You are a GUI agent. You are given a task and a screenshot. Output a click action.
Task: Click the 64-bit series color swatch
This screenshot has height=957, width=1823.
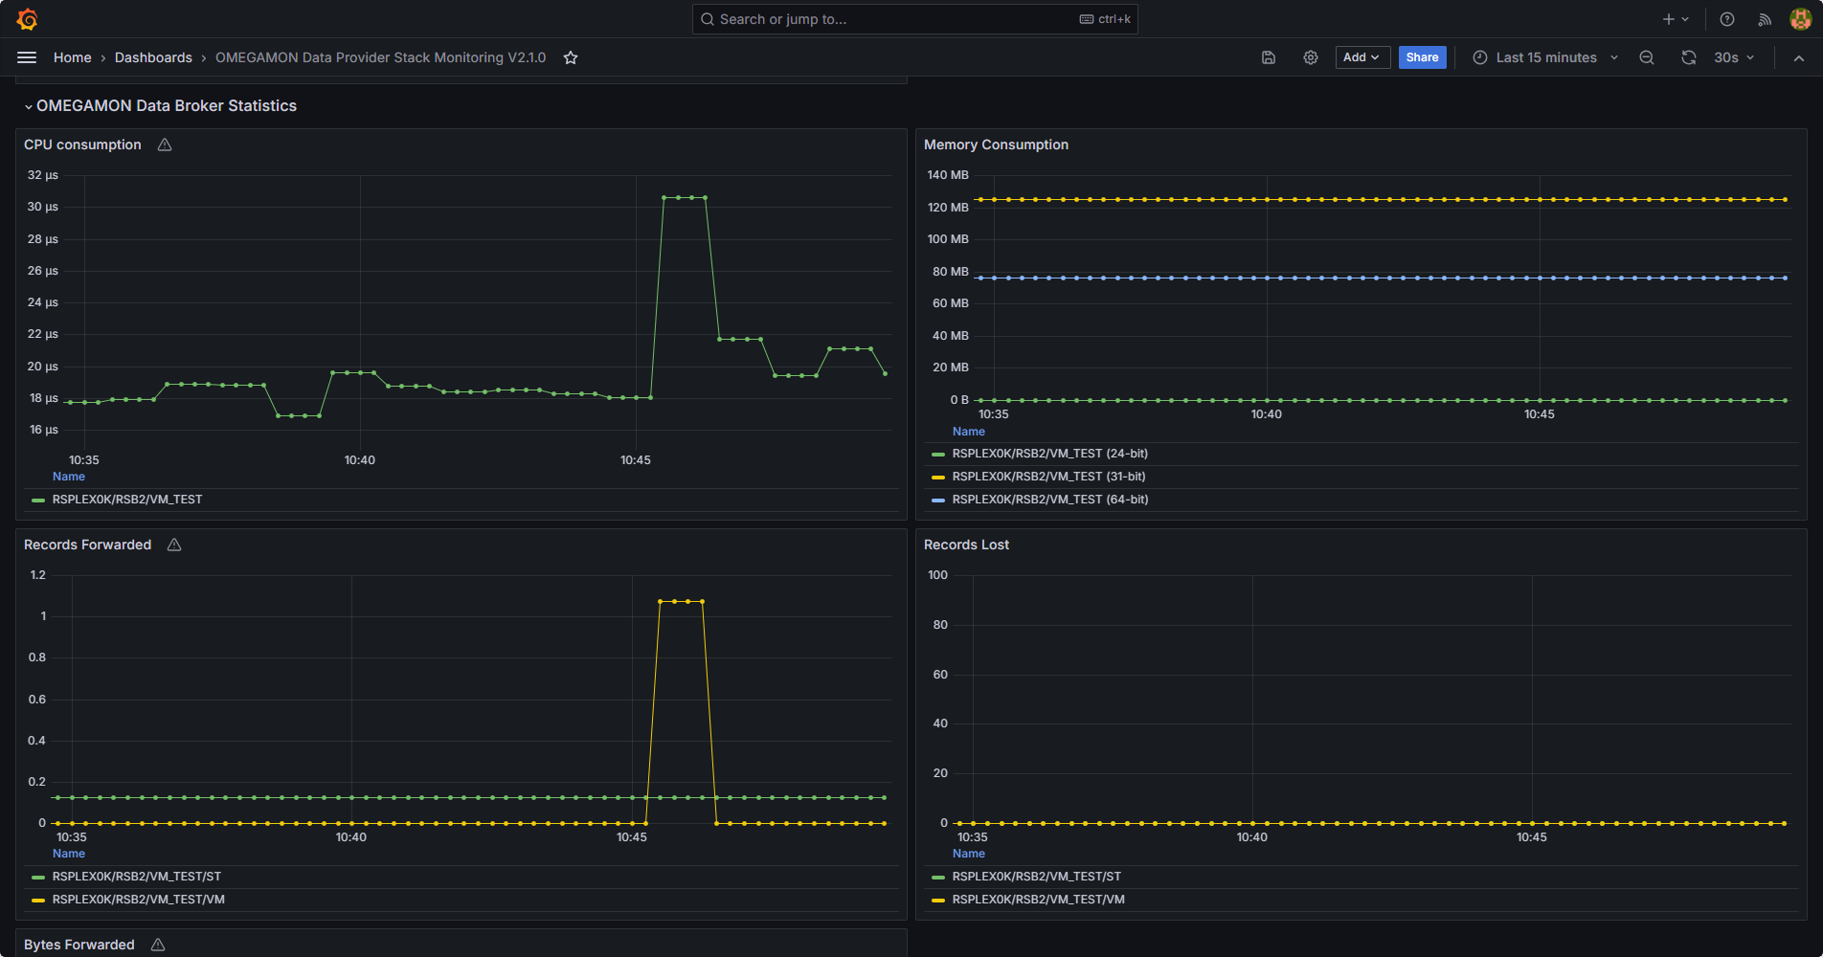938,500
